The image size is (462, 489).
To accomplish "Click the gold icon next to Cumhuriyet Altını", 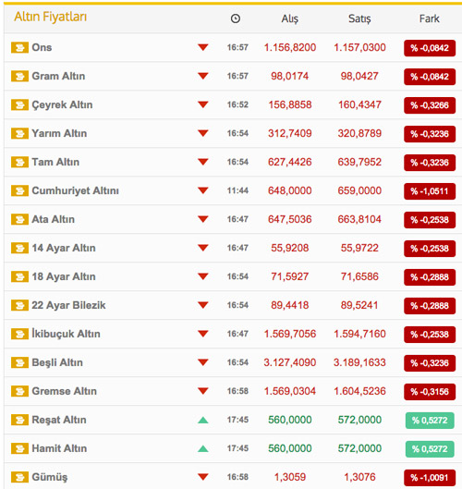I will coord(19,190).
